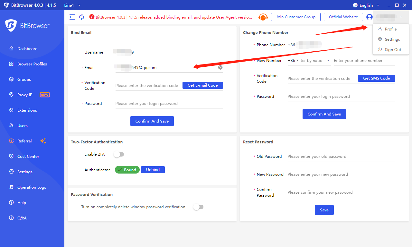Screen dimensions: 412x247
Task: Open Cost Center in the sidebar
Action: click(x=32, y=157)
